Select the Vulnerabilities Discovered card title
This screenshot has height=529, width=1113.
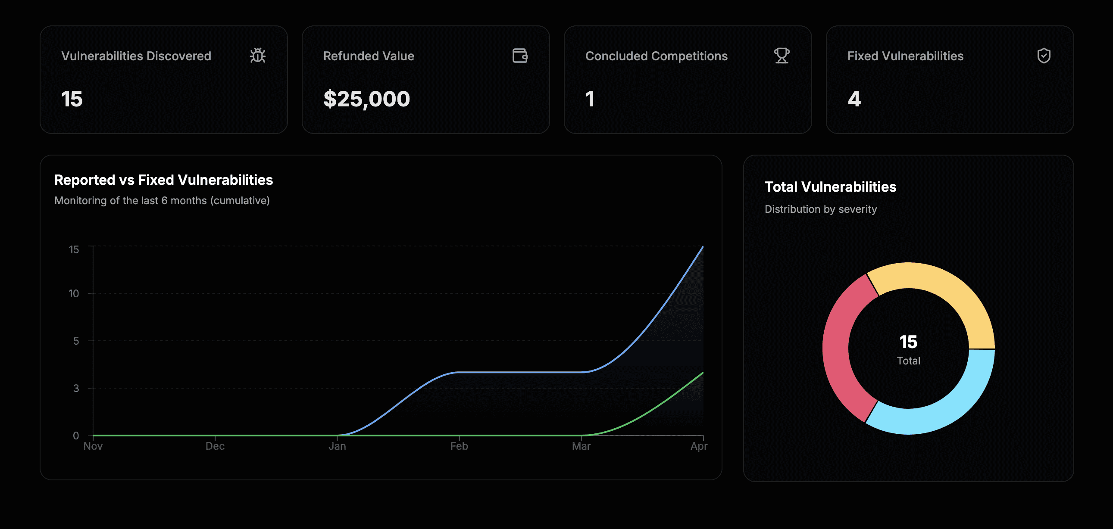click(x=136, y=56)
